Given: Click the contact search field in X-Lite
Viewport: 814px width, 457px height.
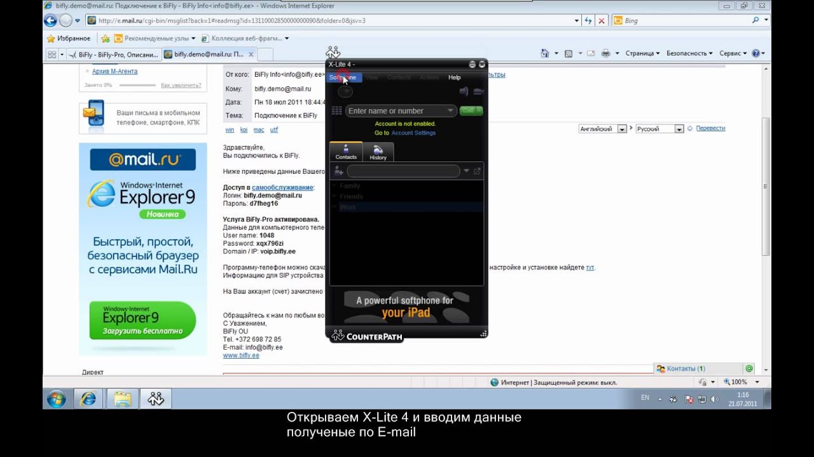Looking at the screenshot, I should 403,171.
